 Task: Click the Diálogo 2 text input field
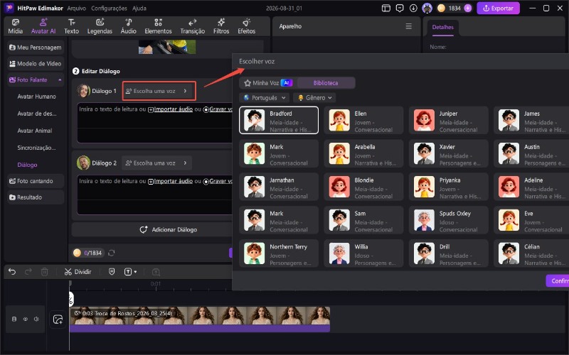[x=154, y=195]
